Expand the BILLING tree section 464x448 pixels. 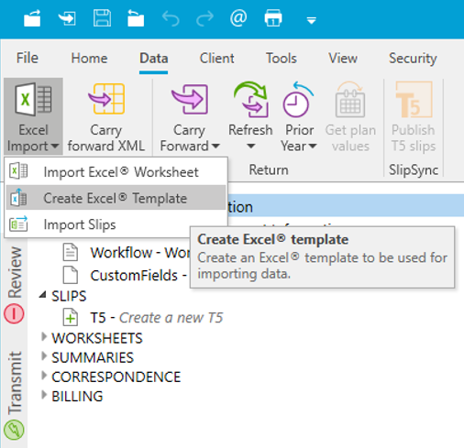(44, 395)
